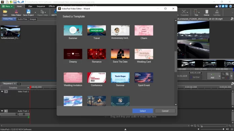
Task: Add new sequence with the plus tab
Action: pyautogui.click(x=19, y=84)
